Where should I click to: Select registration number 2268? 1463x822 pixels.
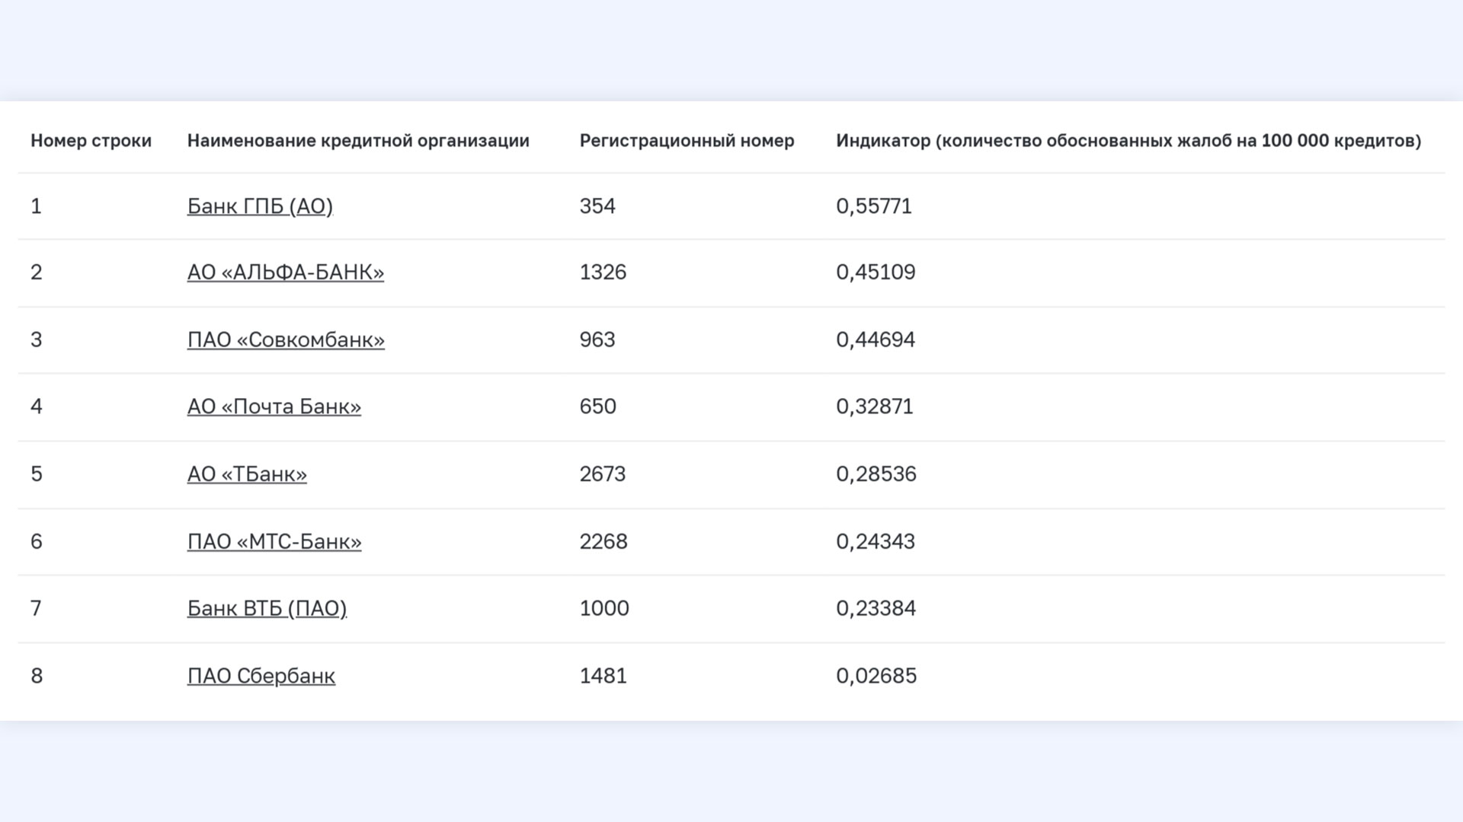[603, 542]
